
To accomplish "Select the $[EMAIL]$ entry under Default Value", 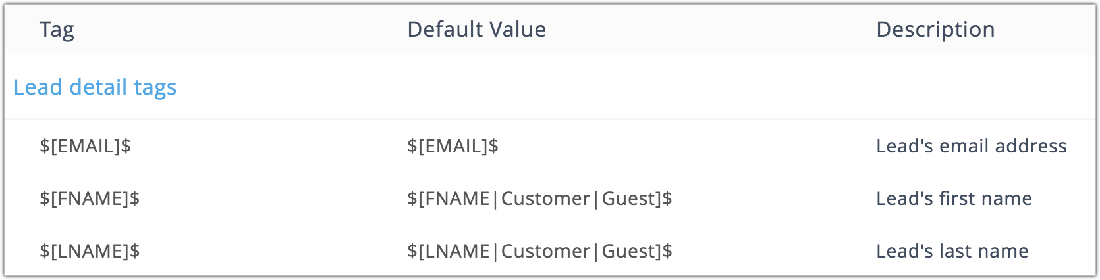I will 453,146.
